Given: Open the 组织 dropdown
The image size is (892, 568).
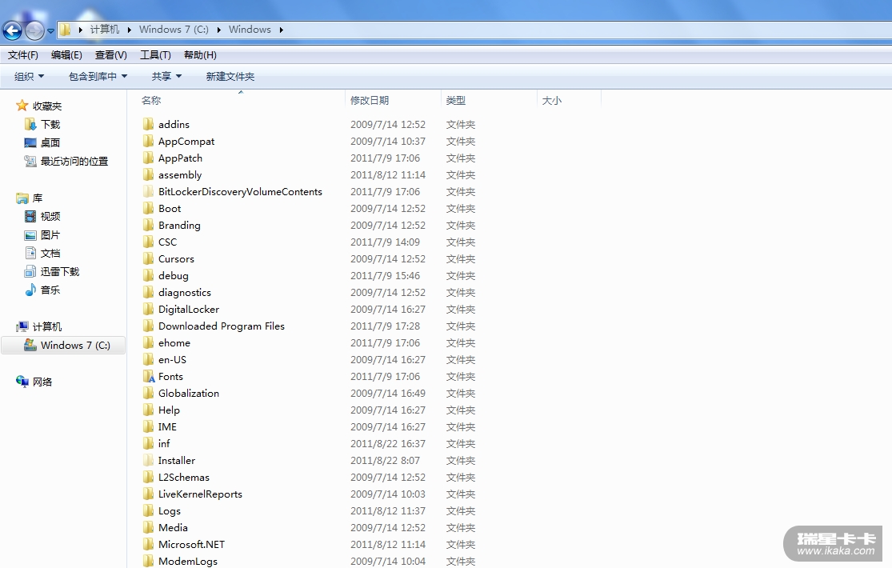Looking at the screenshot, I should [29, 76].
